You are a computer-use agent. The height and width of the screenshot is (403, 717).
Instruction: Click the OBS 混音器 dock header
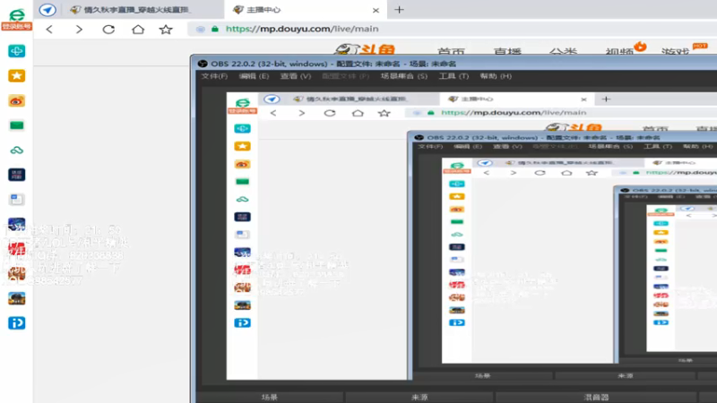pyautogui.click(x=596, y=397)
